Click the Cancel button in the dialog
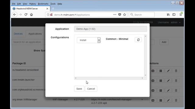The width and height of the screenshot is (195, 109). [x=91, y=89]
